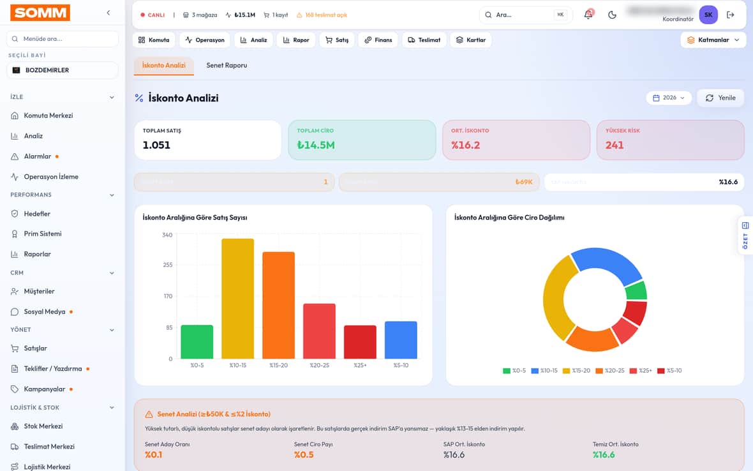Click the Teslimat toolbar button
The height and width of the screenshot is (471, 753).
[x=424, y=40]
